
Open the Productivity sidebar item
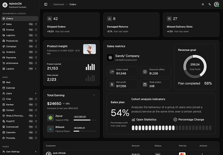[x=20, y=41]
